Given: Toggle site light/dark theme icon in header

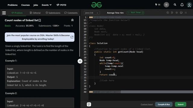Looking at the screenshot, I should [x=166, y=5].
